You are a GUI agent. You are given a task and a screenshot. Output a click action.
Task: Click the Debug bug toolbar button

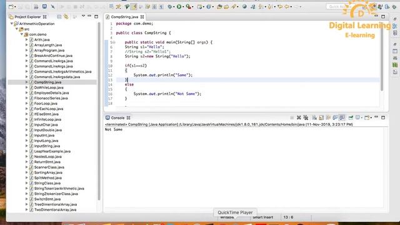pos(169,7)
